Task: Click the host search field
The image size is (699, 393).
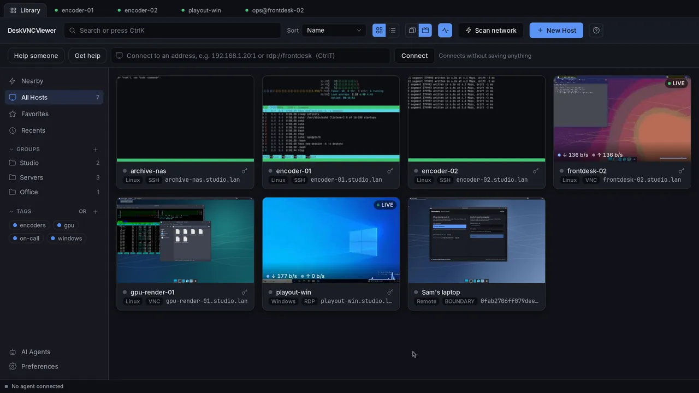Action: 172,31
